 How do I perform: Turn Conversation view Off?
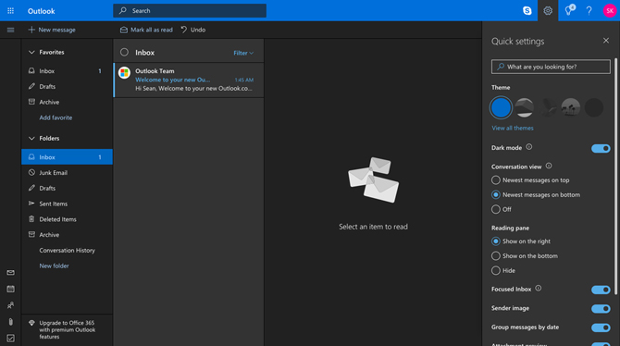tap(502, 209)
